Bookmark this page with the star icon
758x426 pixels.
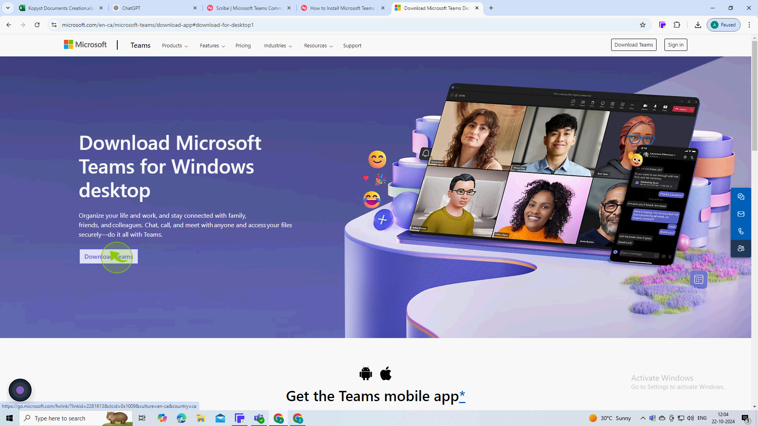click(643, 25)
